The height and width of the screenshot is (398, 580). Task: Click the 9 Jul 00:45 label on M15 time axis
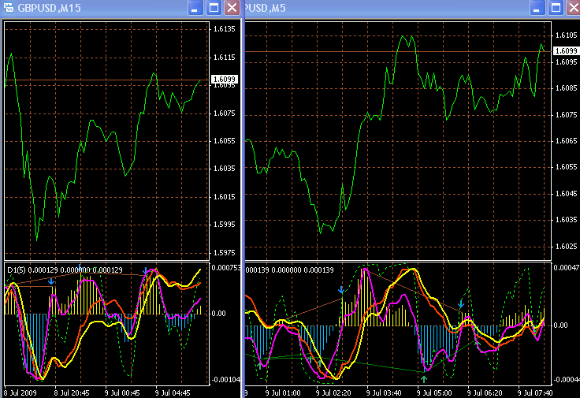[122, 392]
